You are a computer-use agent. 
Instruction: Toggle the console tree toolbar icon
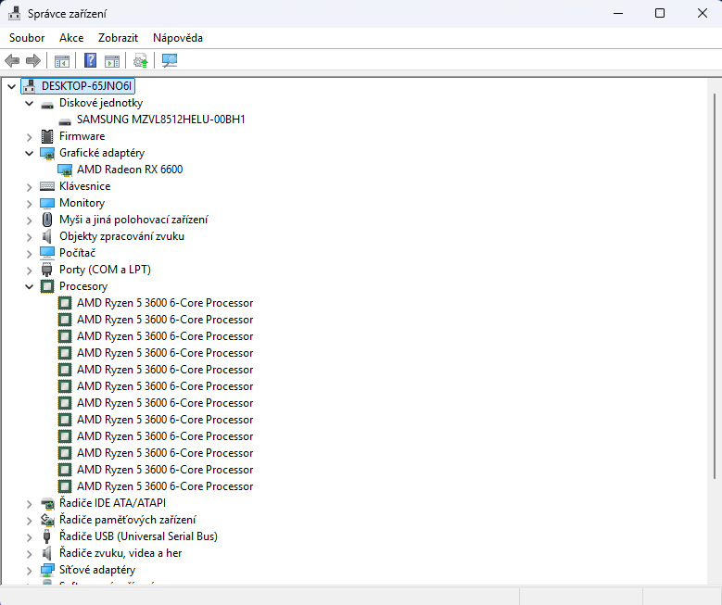(x=62, y=61)
